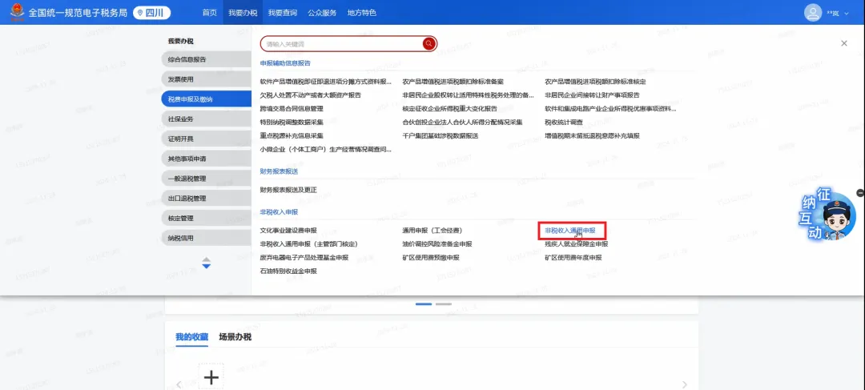The image size is (865, 390).
Task: Open the 我要查询 top menu
Action: [282, 13]
